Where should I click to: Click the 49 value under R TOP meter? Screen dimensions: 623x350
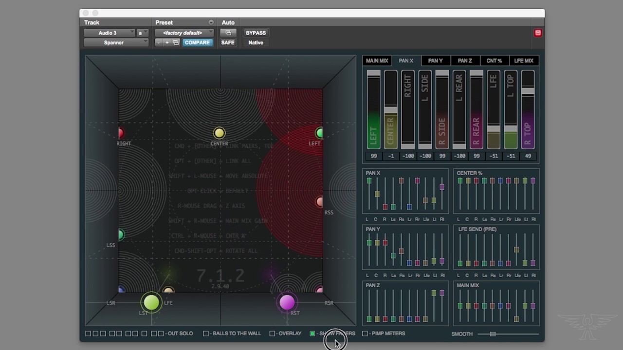tap(528, 156)
